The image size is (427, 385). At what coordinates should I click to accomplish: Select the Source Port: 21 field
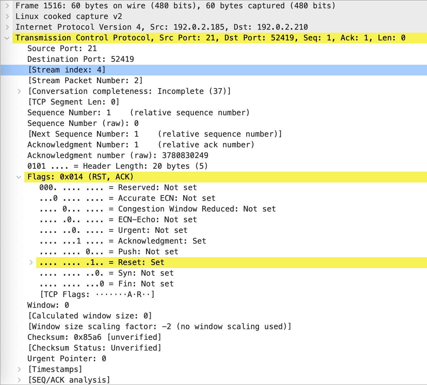(62, 48)
